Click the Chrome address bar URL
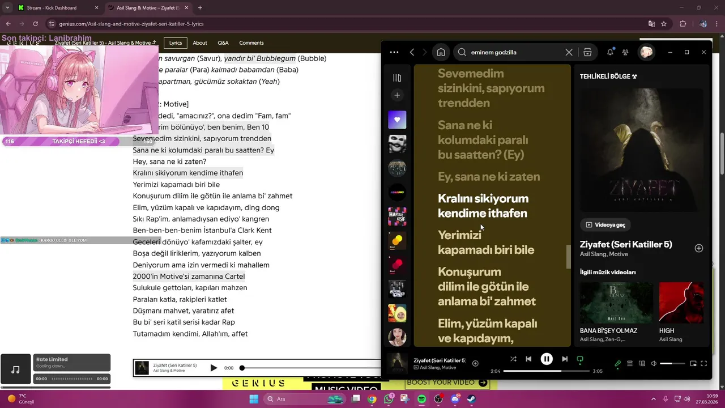The width and height of the screenshot is (725, 408). (131, 24)
